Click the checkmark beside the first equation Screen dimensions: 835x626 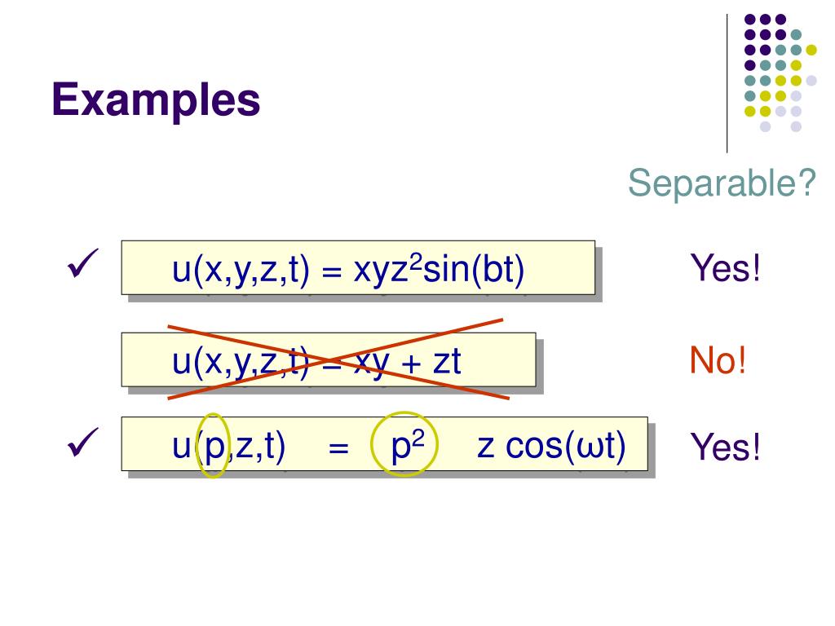tap(82, 263)
